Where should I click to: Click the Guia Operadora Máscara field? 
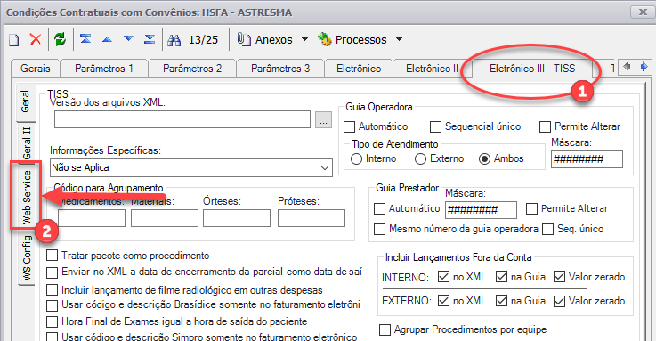[587, 159]
